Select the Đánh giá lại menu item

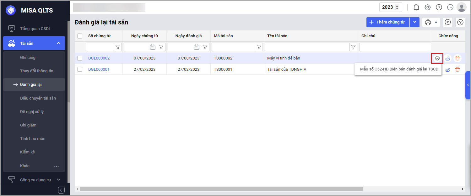[34, 85]
